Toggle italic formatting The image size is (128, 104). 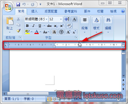pyautogui.click(x=33, y=26)
